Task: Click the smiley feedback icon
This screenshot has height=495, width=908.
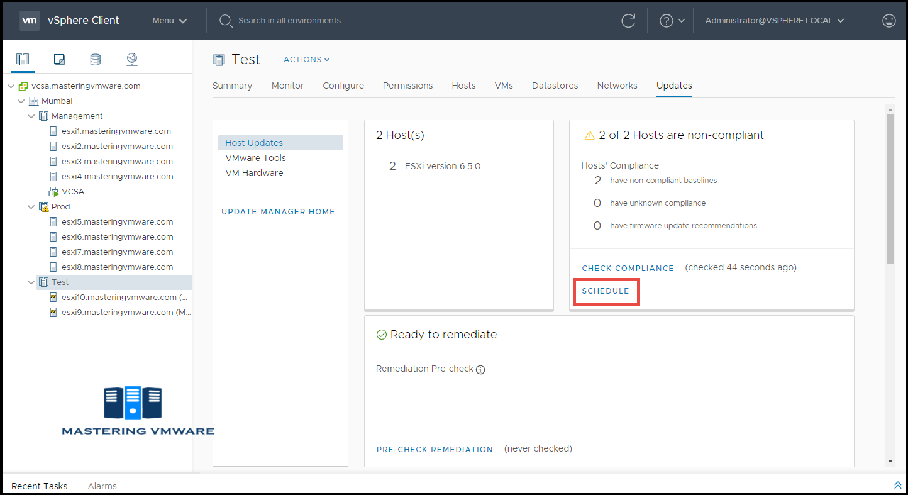Action: [x=889, y=21]
